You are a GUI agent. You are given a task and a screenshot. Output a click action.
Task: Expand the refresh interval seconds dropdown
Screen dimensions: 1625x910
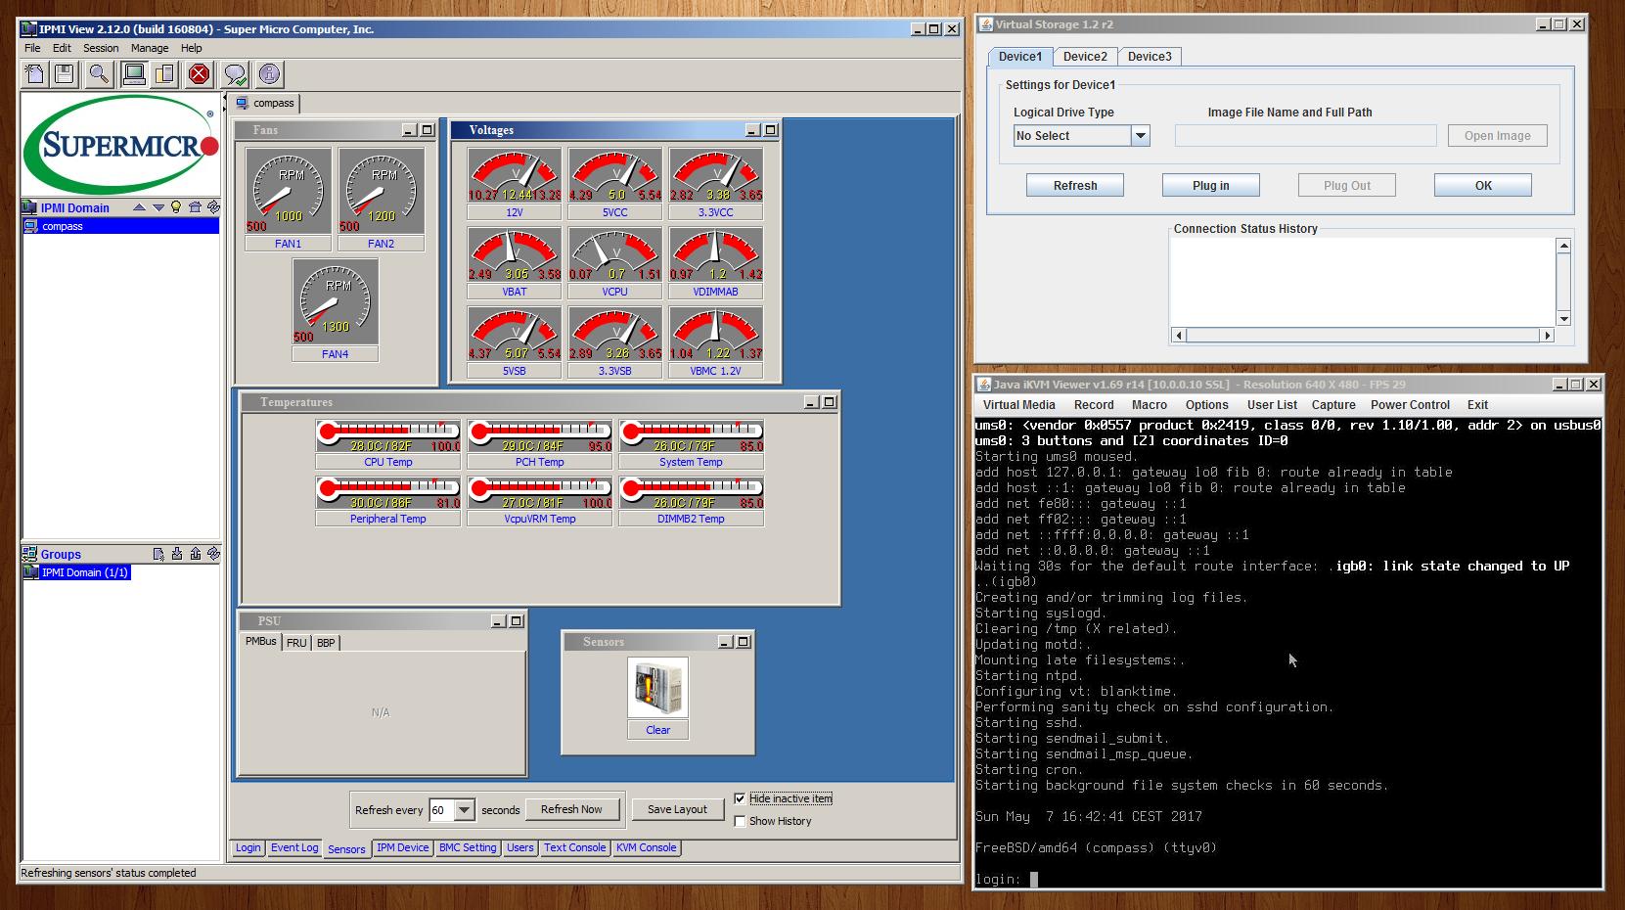tap(465, 810)
